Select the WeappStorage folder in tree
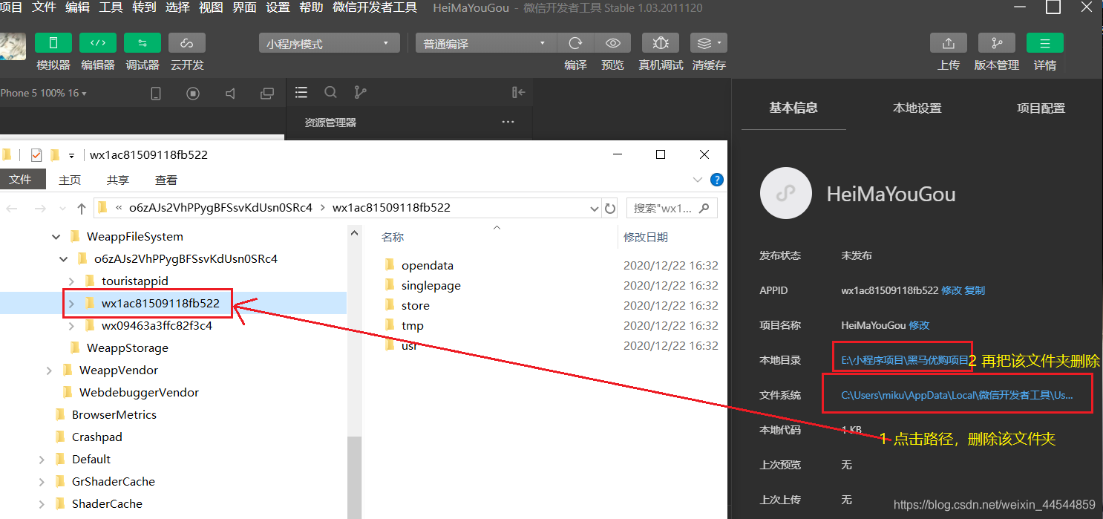This screenshot has height=519, width=1103. click(127, 348)
